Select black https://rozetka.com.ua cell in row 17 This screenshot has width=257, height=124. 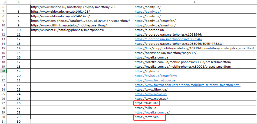pos(195,57)
